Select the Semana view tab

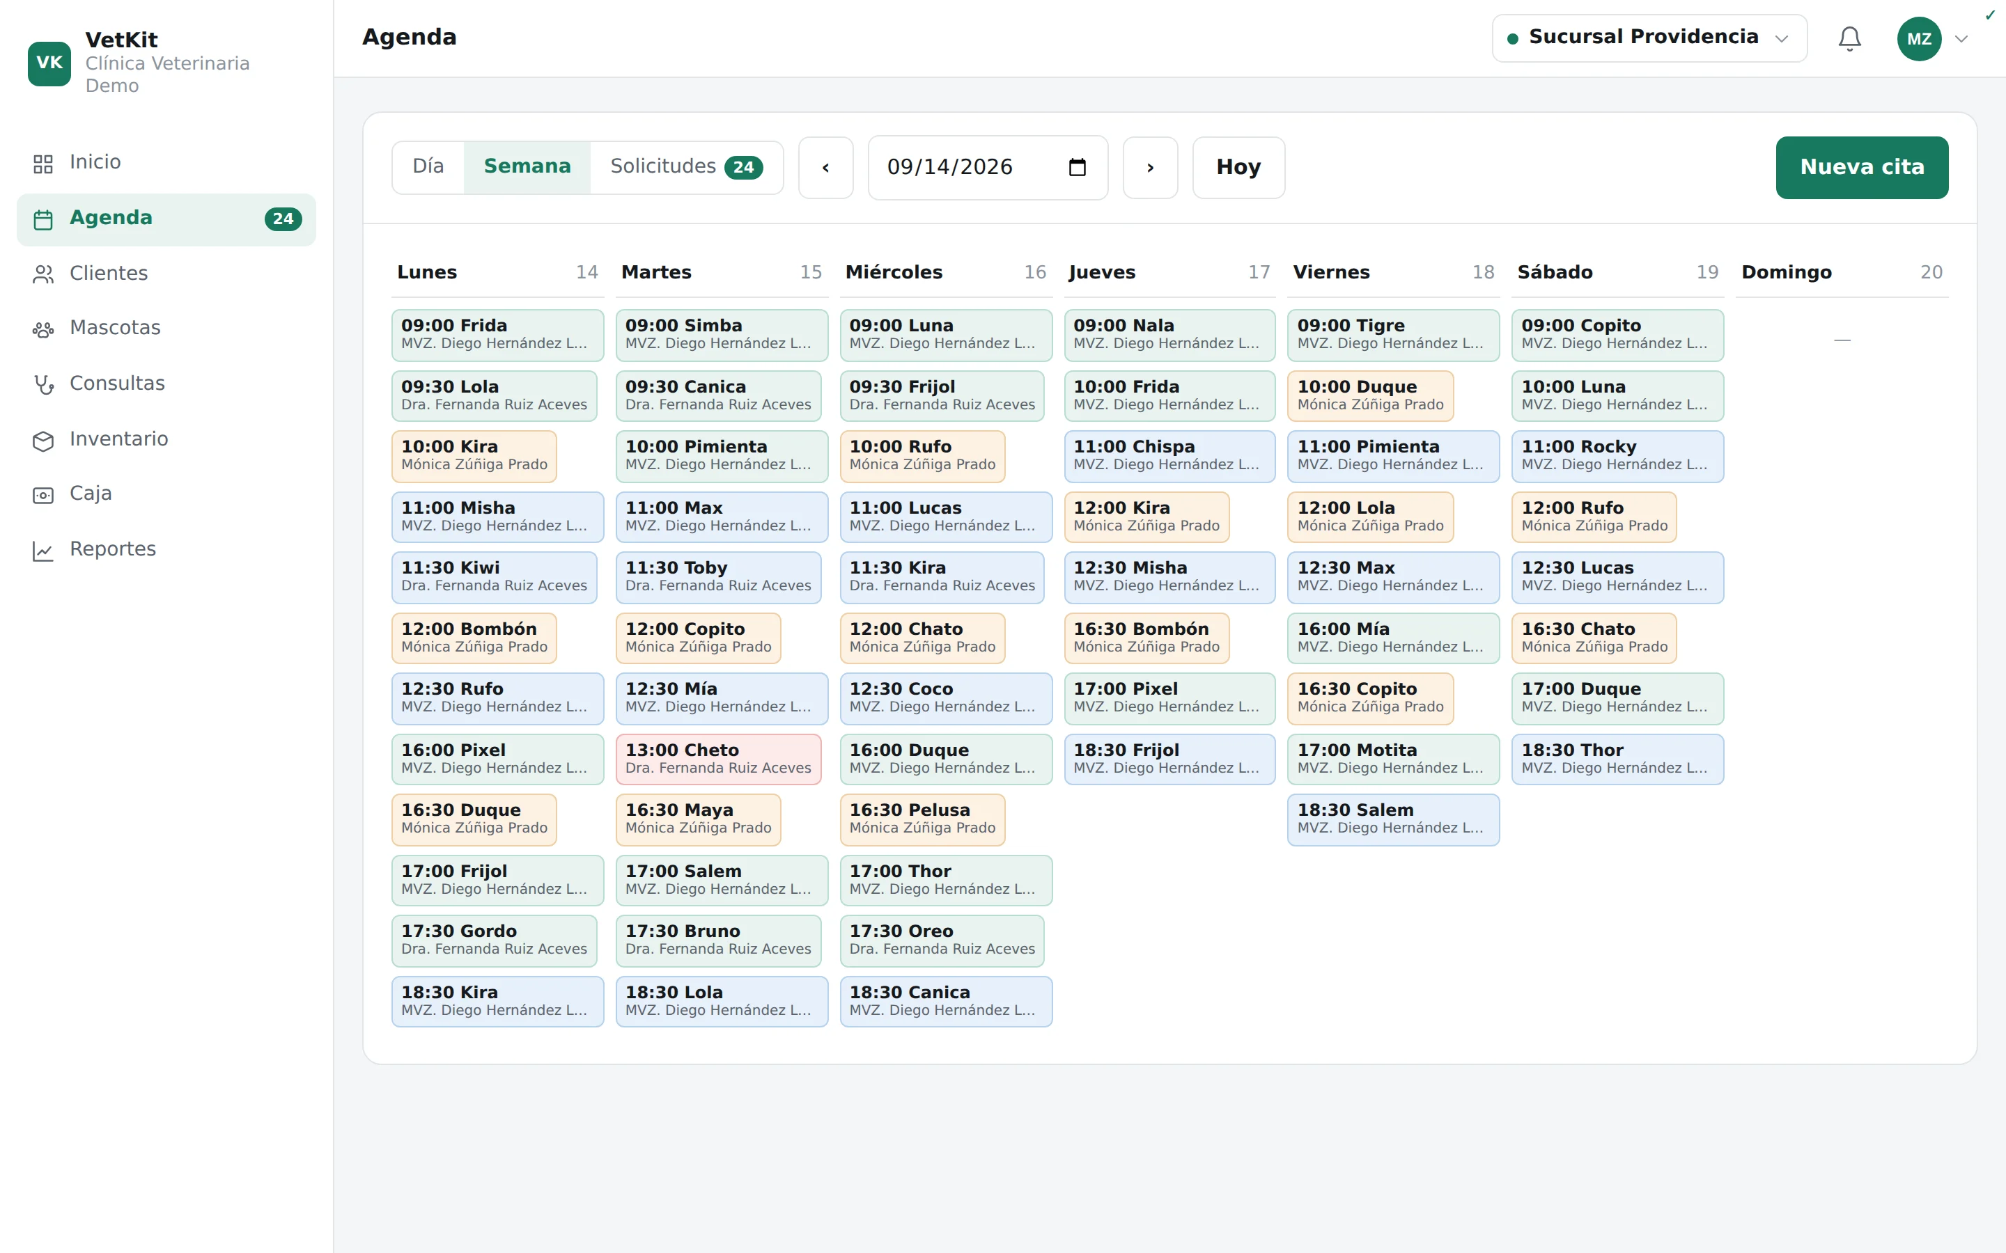tap(527, 166)
